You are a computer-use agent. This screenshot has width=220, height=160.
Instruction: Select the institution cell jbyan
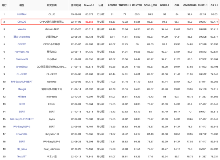[x=52, y=119]
